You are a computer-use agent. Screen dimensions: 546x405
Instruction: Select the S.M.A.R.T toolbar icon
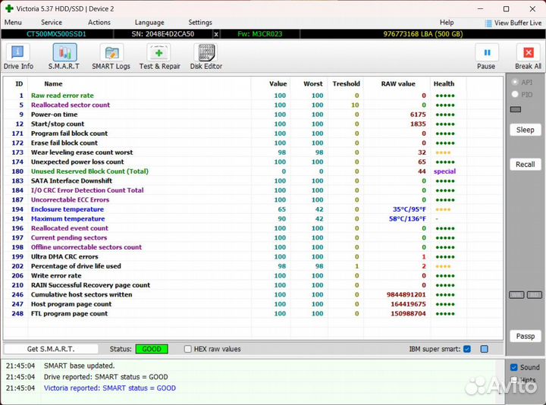64,55
